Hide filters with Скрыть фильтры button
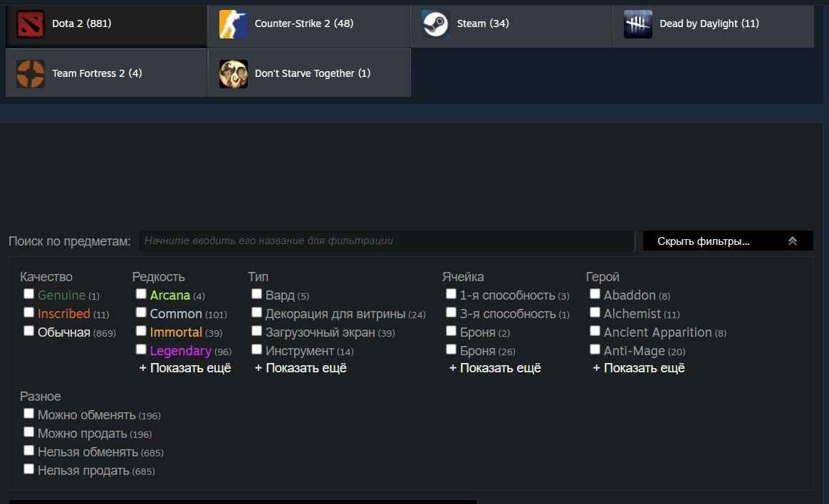 click(x=727, y=241)
